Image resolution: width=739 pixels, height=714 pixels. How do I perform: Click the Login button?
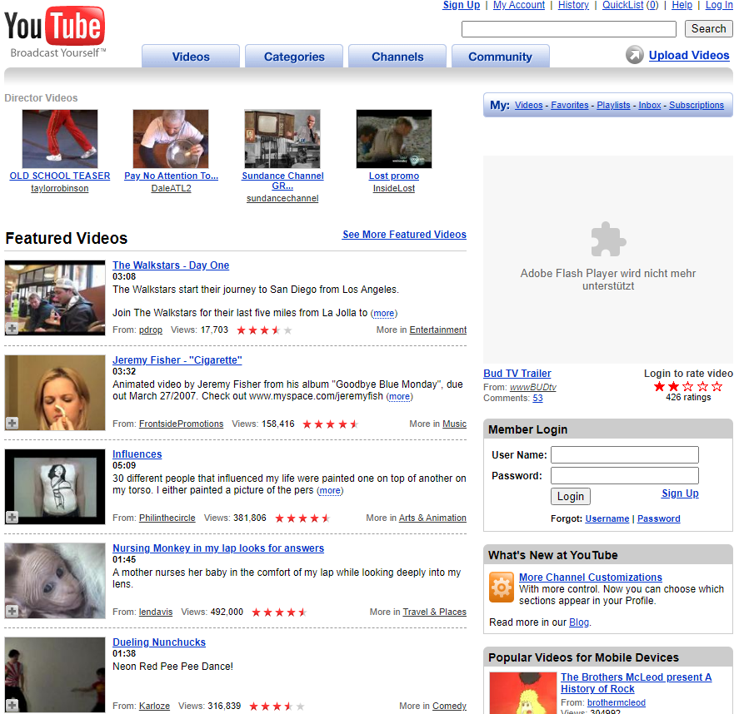tap(570, 496)
